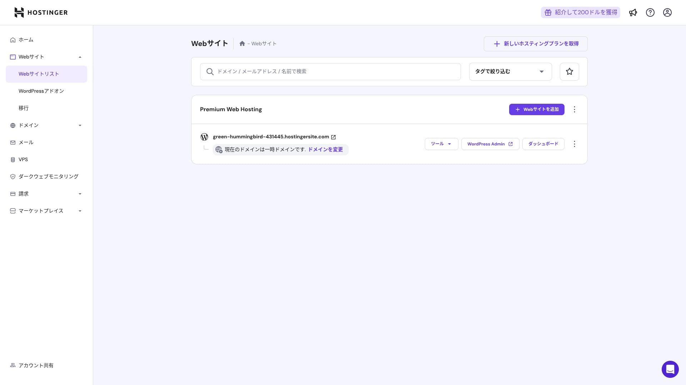686x385 pixels.
Task: Select 移行 in sidebar
Action: pyautogui.click(x=46, y=108)
